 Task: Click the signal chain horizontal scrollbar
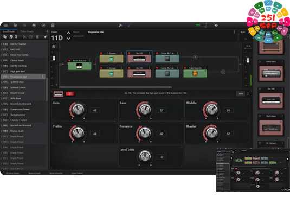point(115,87)
